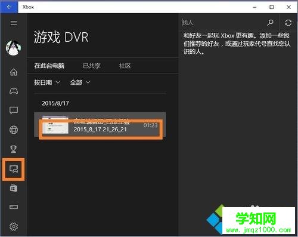Screen dimensions: 298x237
Task: Expand the 全部 filter dropdown
Action: [x=80, y=82]
